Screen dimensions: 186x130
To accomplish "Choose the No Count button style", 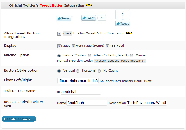I will coord(99,71).
